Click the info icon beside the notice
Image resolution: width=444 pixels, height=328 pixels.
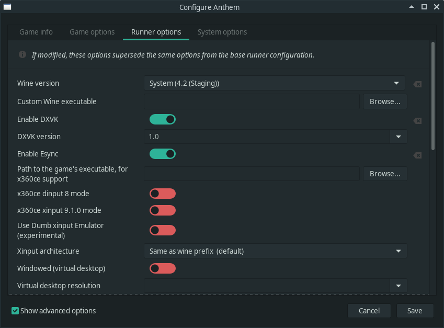(x=22, y=54)
